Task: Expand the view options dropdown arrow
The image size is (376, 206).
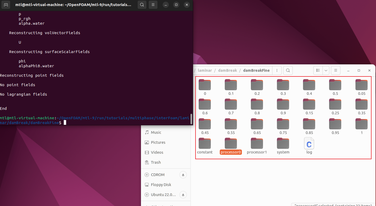Action: (x=326, y=70)
